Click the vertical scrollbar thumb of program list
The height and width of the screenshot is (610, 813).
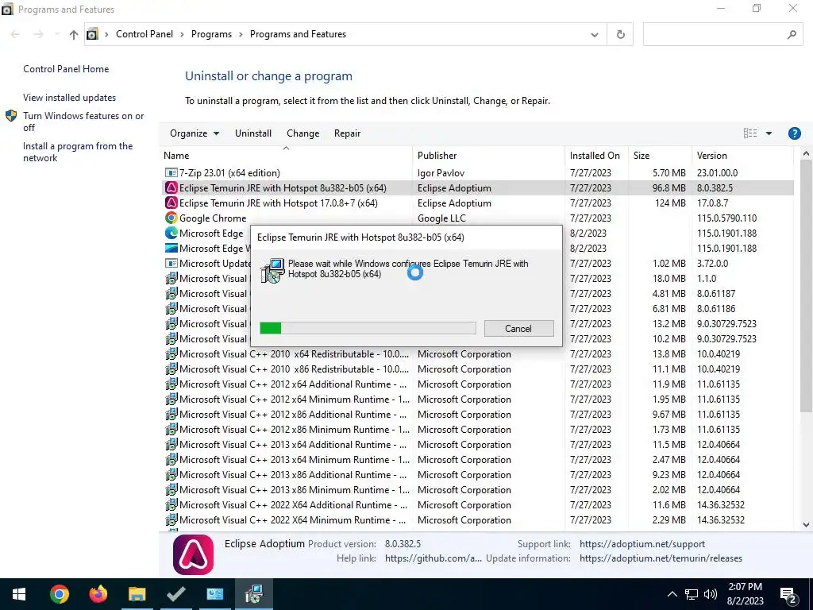[x=806, y=285]
